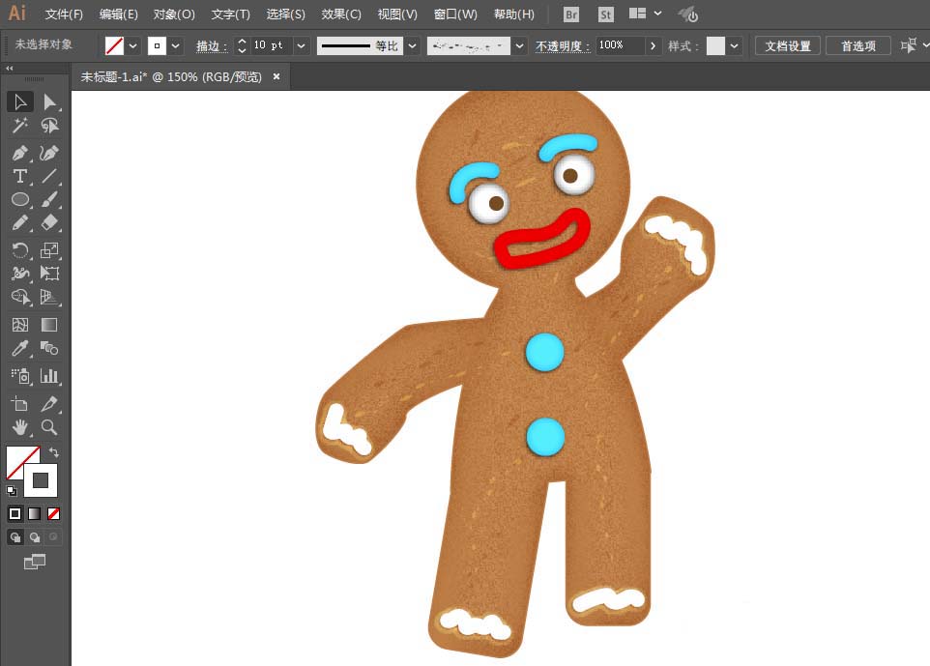Reset to default fill and stroke
The width and height of the screenshot is (930, 666).
(12, 490)
